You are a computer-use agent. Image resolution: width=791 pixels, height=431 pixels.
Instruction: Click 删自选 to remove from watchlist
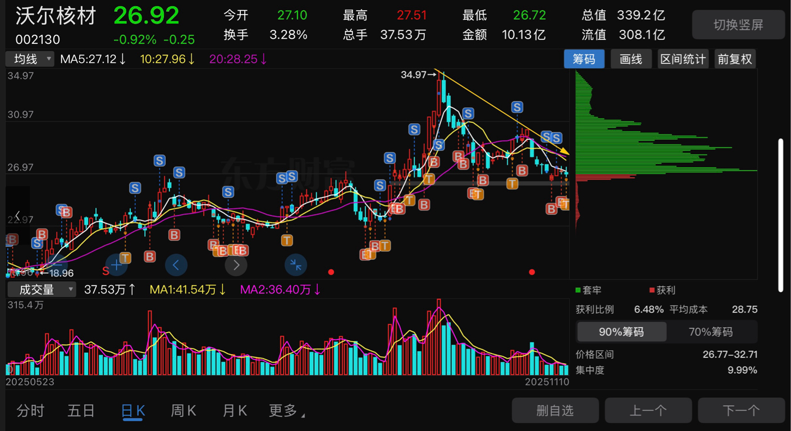(555, 411)
